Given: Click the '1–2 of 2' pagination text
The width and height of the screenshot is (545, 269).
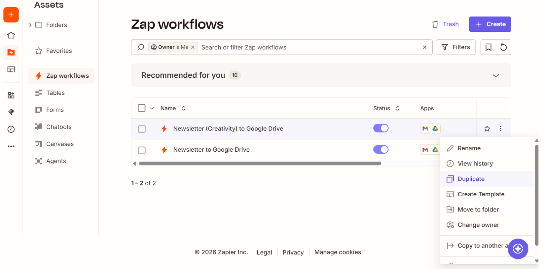Looking at the screenshot, I should coord(143,183).
